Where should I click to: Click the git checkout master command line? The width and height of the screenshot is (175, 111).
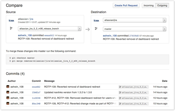tap(22, 58)
